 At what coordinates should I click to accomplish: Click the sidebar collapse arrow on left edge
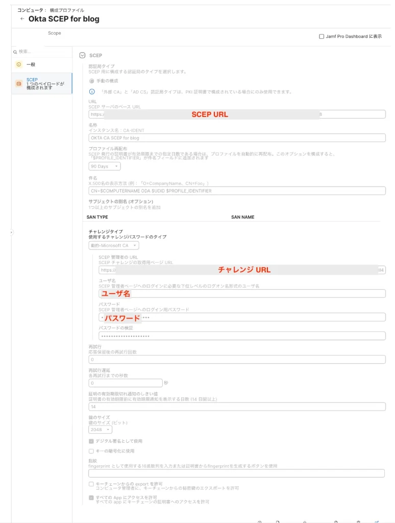click(x=12, y=232)
